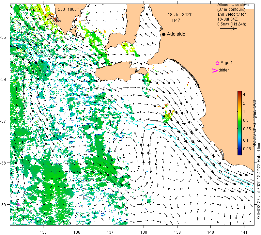Click latitude axis label -37
The width and height of the screenshot is (261, 235).
[x=3, y=121]
